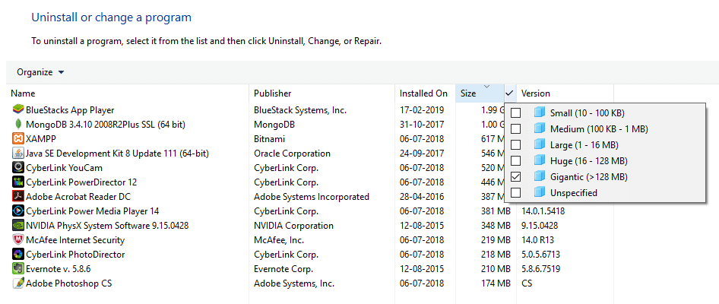Select CyberLink PowerDirector 12 entry
The width and height of the screenshot is (719, 304).
(81, 182)
